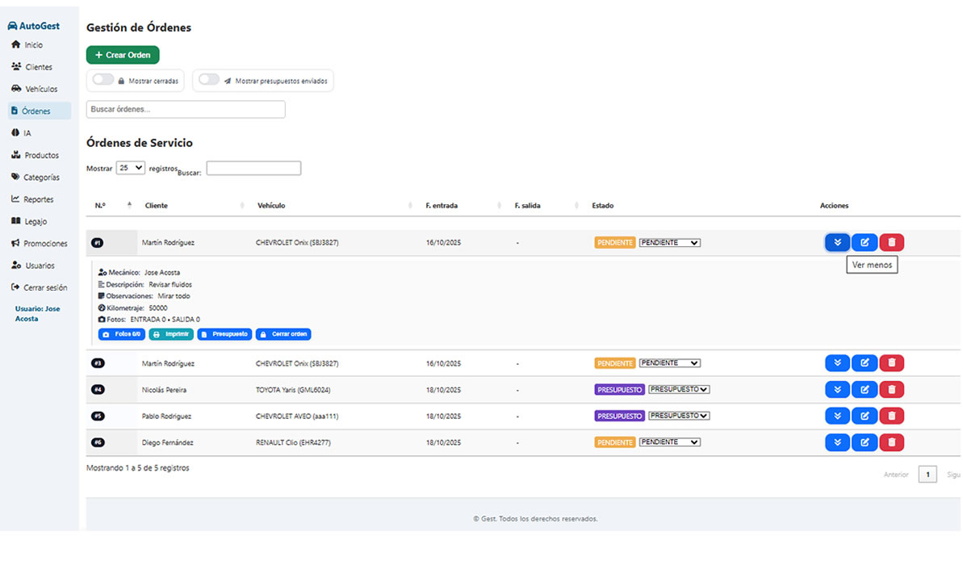Print order using the Imprimir button

coord(171,334)
